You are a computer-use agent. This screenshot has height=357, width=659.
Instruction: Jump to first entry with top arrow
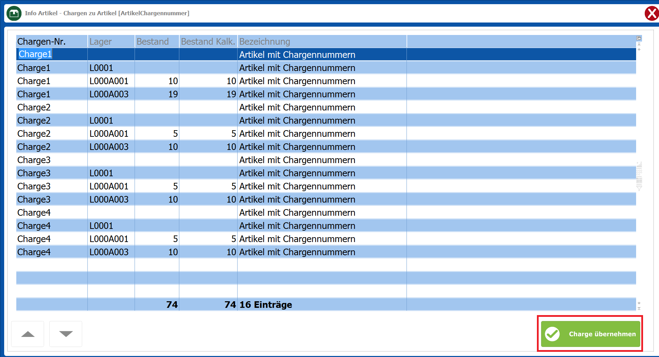pyautogui.click(x=639, y=44)
